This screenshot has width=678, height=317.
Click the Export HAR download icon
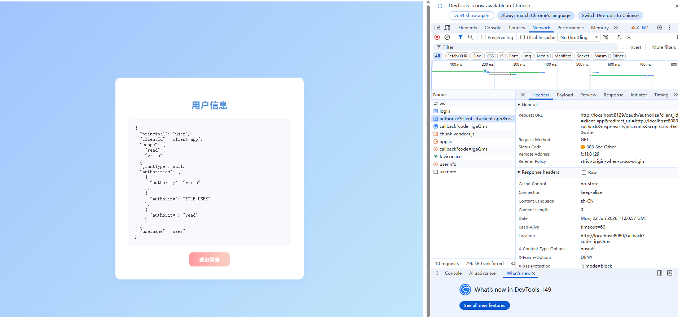tap(629, 37)
